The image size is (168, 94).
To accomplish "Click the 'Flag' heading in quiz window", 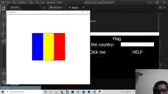I will [117, 39].
